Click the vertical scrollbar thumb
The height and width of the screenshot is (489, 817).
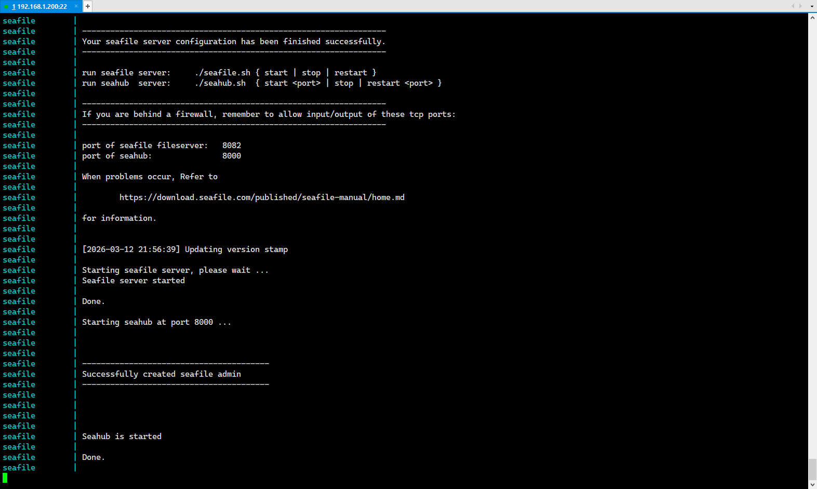812,469
